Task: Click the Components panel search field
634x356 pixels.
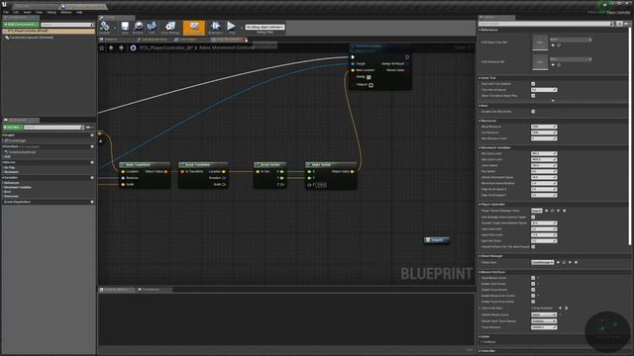Action: (67, 25)
